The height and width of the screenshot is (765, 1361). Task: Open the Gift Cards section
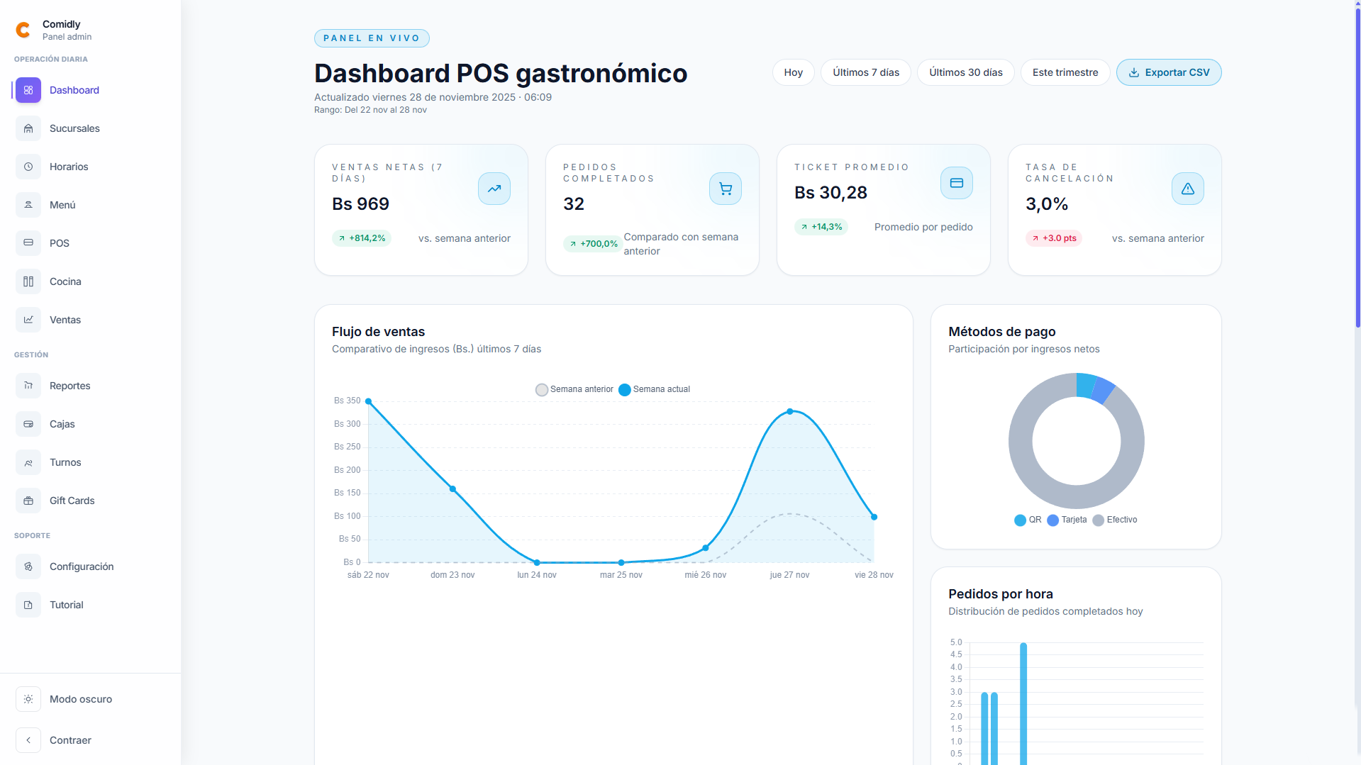(71, 501)
